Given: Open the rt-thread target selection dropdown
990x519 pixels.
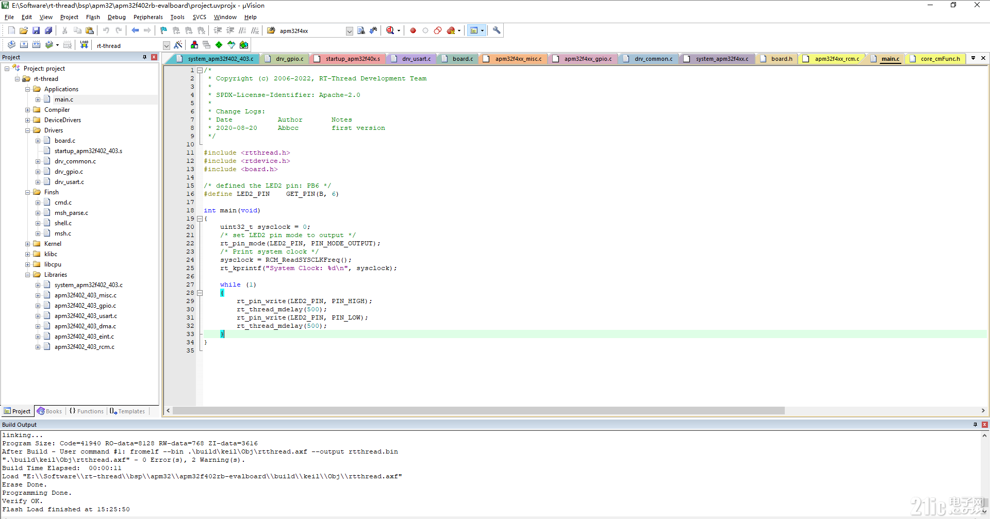Looking at the screenshot, I should point(166,45).
